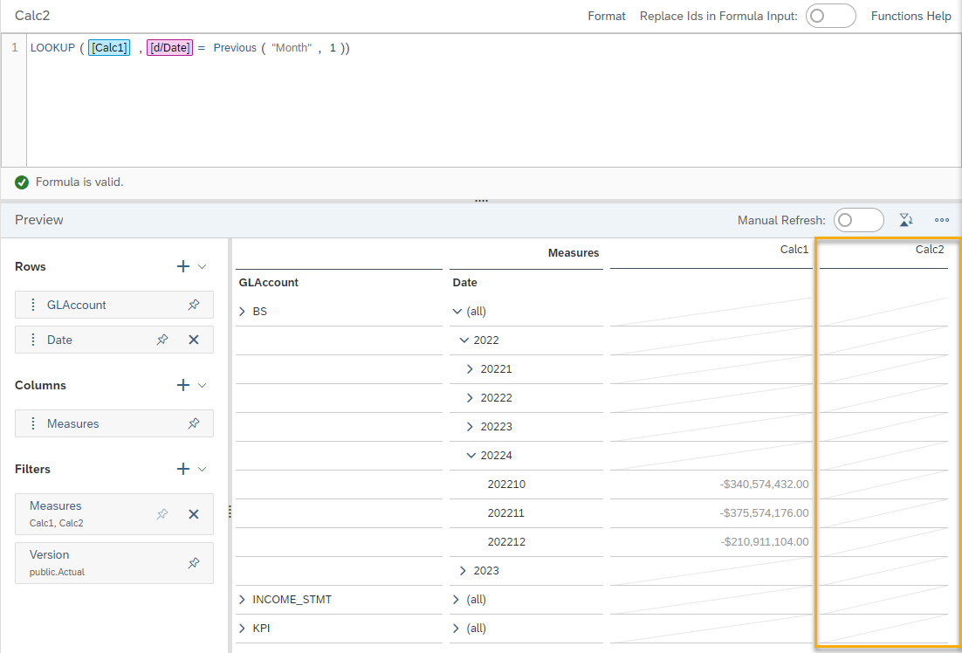Expand the KPI account row
Screen dimensions: 962x653
coord(243,629)
